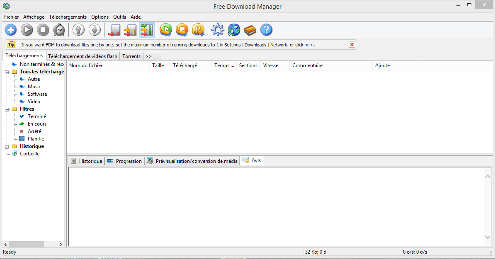Click the orange Pause all downloads icon
495x259 pixels.
click(x=198, y=30)
